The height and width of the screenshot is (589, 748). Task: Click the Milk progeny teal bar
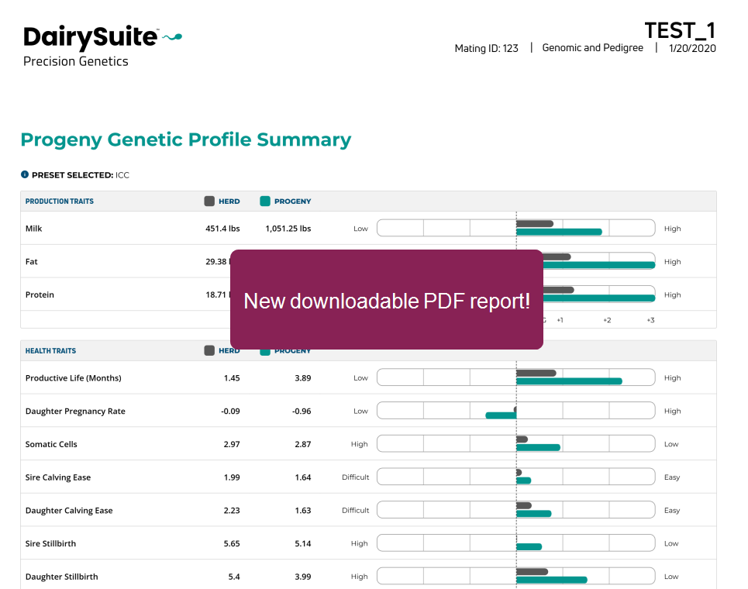[558, 232]
